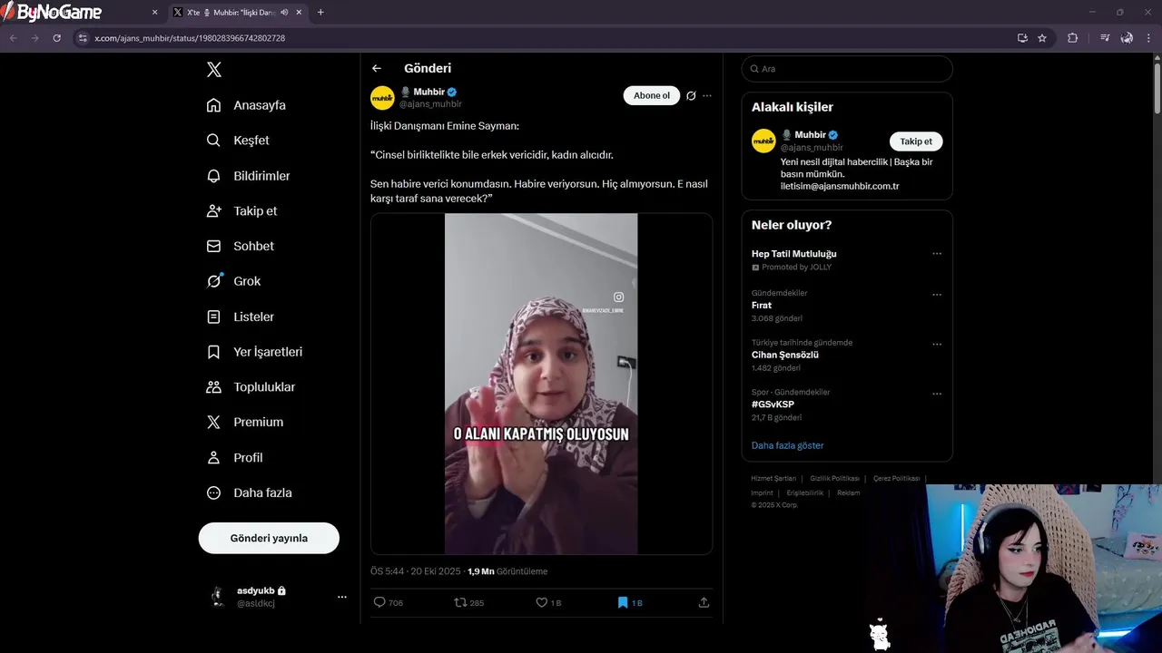Mute tab via speaker icon
The width and height of the screenshot is (1162, 653).
(284, 13)
